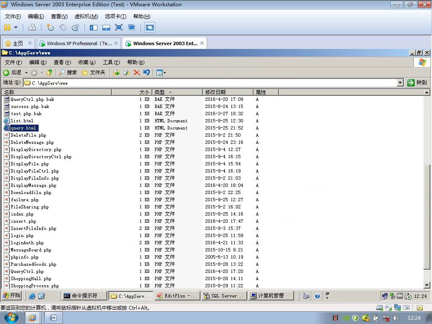Click the Move To folder icon
The image size is (432, 324).
click(x=116, y=73)
